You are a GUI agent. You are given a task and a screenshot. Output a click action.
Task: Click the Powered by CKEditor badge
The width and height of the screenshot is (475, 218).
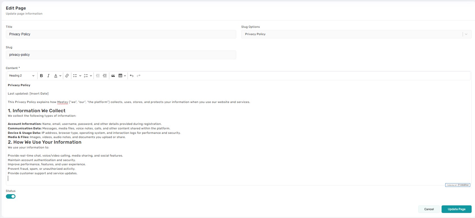(x=457, y=185)
